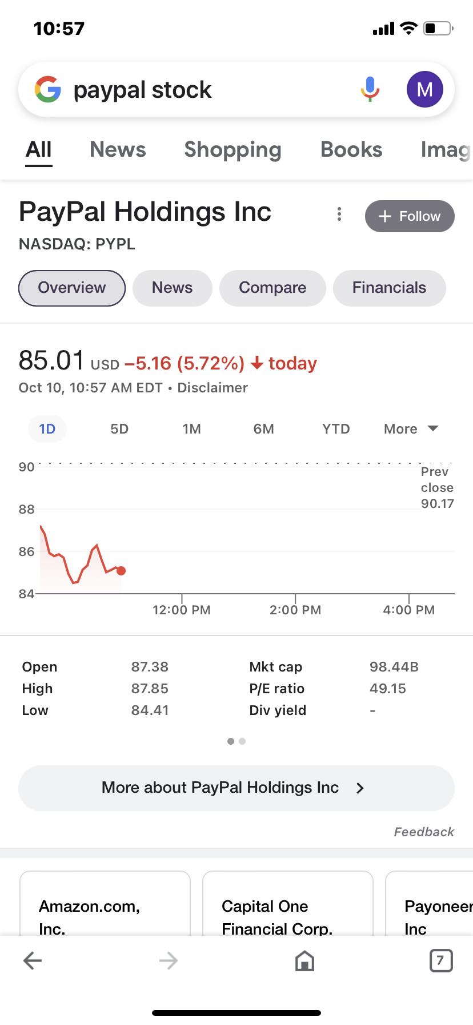Open the tab switcher showing 7 tabs
Image resolution: width=473 pixels, height=1025 pixels.
(440, 960)
